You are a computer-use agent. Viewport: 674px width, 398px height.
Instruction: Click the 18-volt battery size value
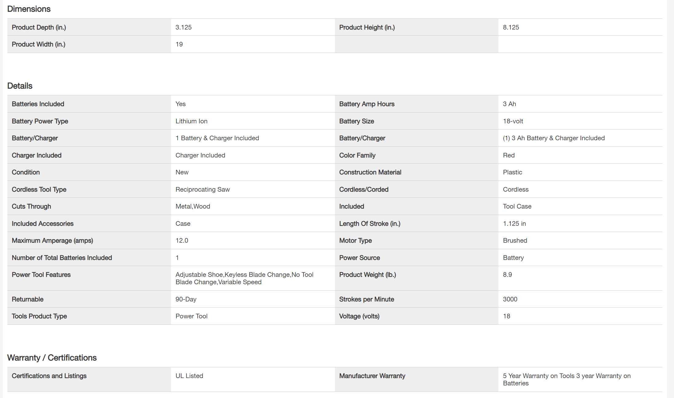pos(513,121)
